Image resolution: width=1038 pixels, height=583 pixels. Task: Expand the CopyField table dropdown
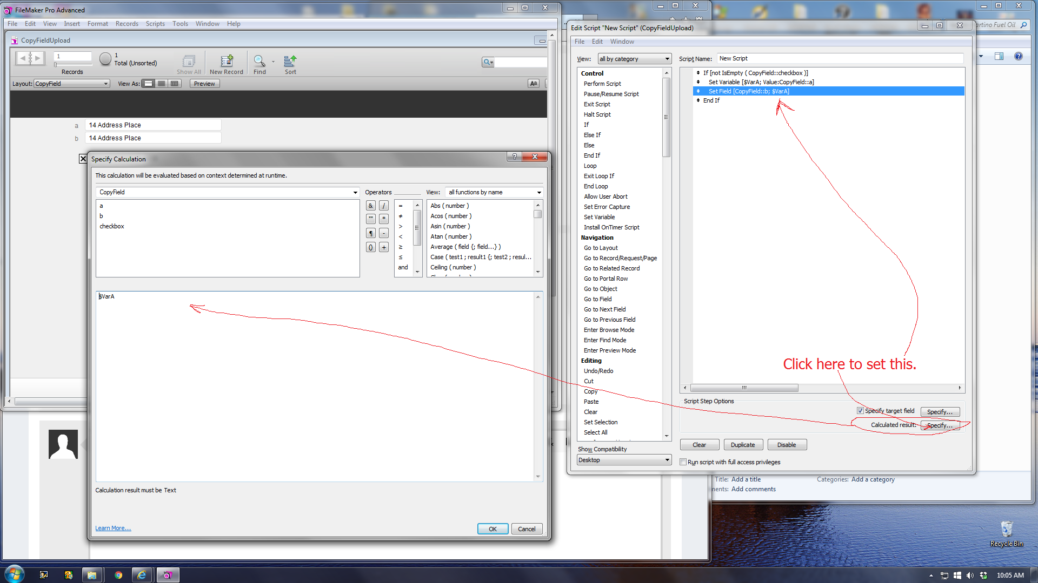click(x=228, y=192)
